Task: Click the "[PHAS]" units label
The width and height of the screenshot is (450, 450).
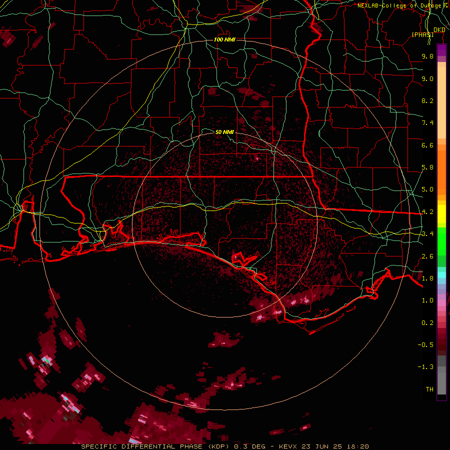Action: pyautogui.click(x=422, y=34)
